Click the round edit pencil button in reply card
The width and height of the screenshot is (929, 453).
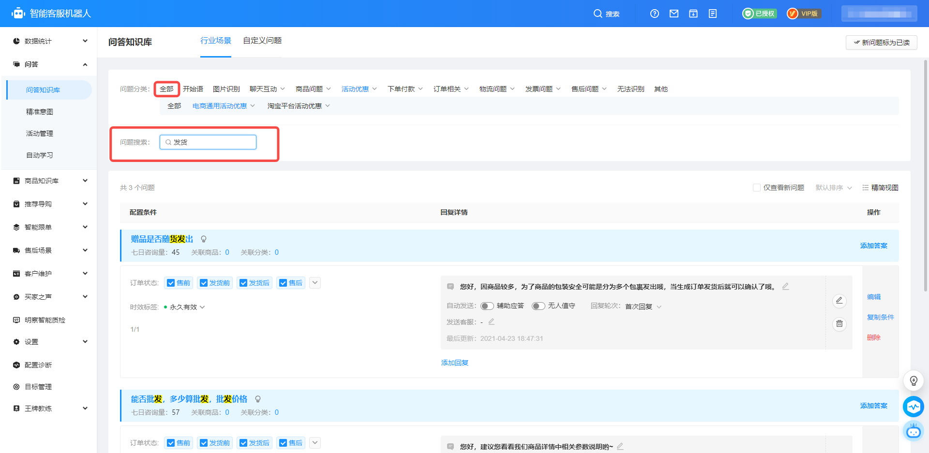(839, 301)
